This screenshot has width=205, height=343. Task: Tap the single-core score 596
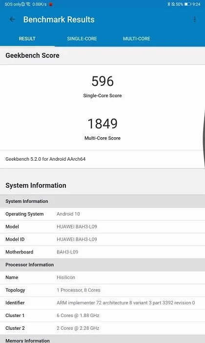click(102, 81)
